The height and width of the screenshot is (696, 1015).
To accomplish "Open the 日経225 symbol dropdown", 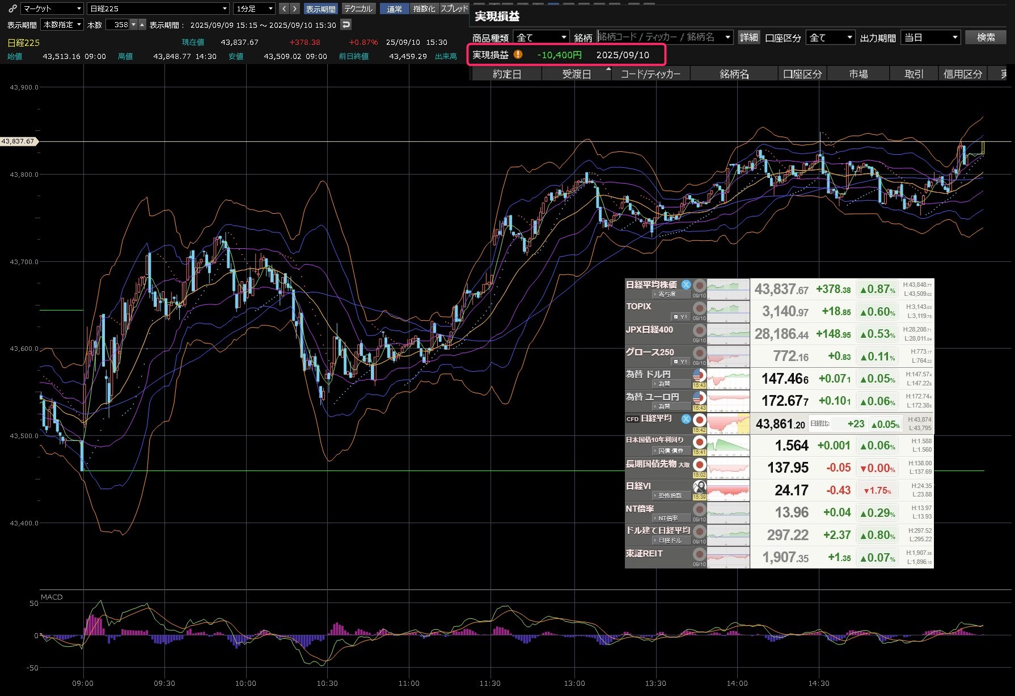I will coord(158,9).
